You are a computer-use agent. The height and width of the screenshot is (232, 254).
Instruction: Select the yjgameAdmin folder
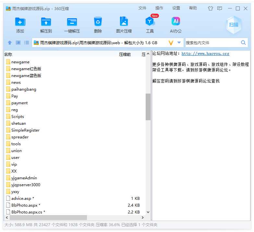tap(21, 178)
